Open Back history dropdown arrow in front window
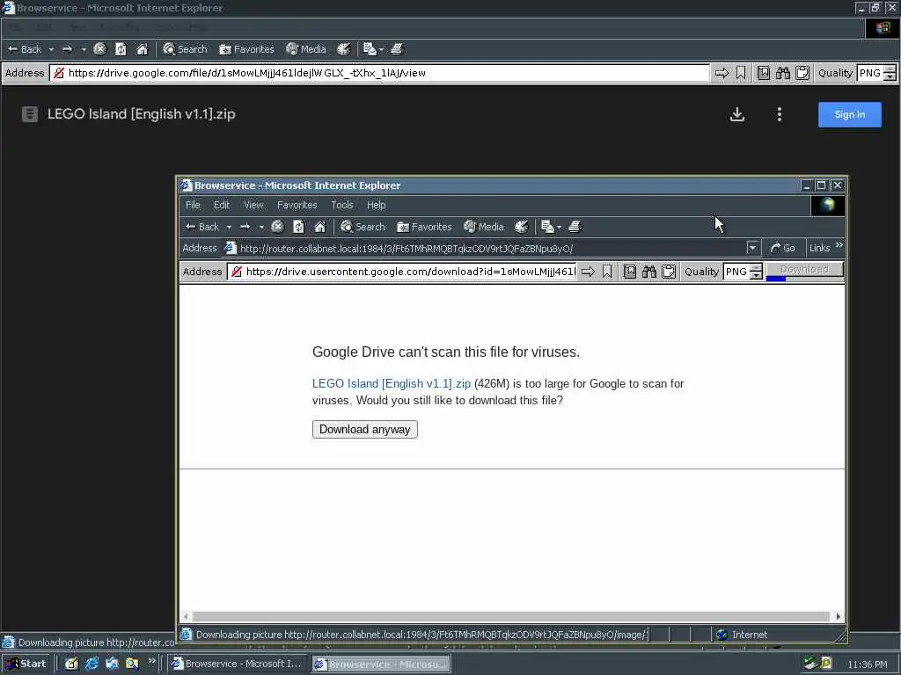The image size is (901, 675). tap(229, 227)
